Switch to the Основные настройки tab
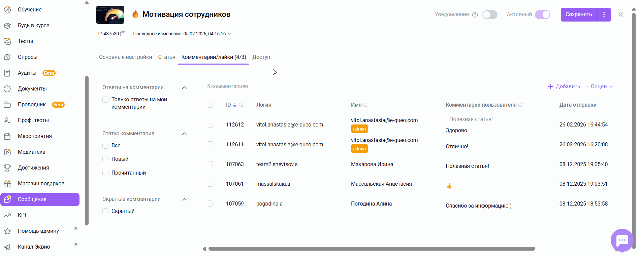The image size is (639, 257). (125, 57)
